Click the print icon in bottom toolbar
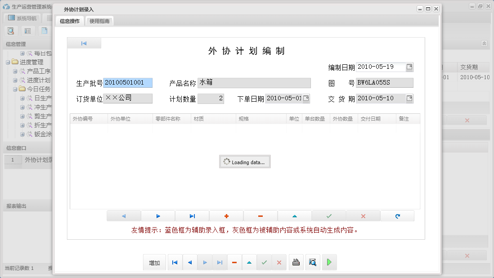Image resolution: width=494 pixels, height=278 pixels. point(296,262)
